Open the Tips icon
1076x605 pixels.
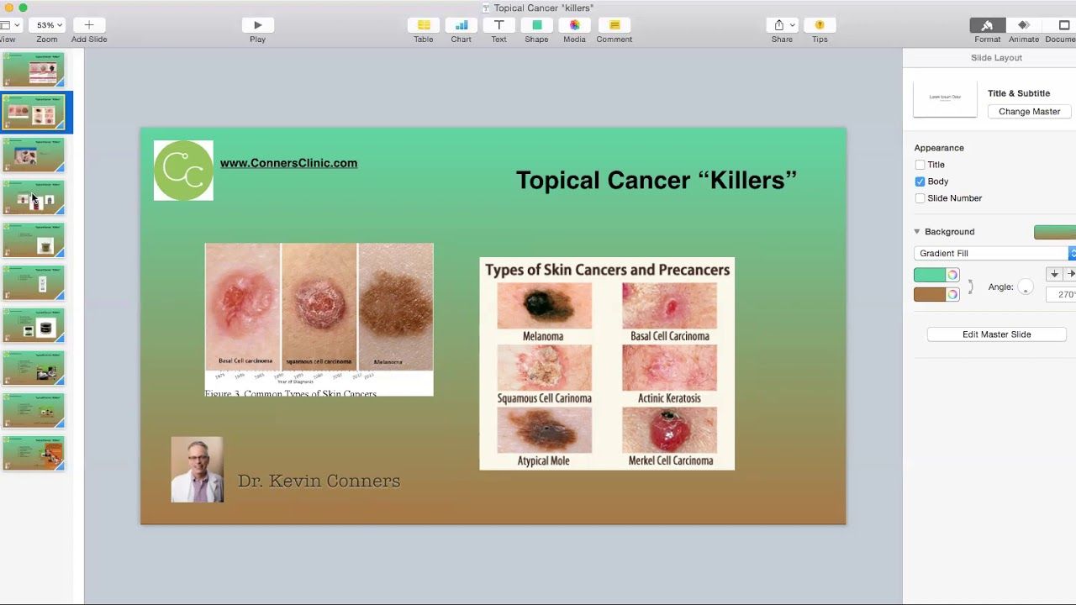tap(820, 25)
